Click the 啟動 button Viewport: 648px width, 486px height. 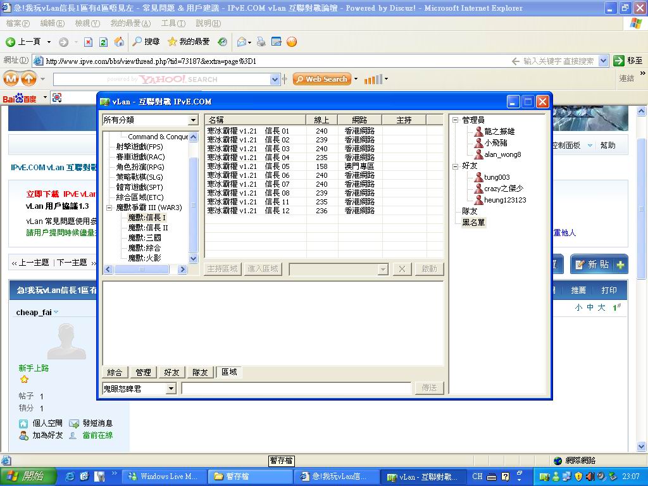[x=430, y=269]
